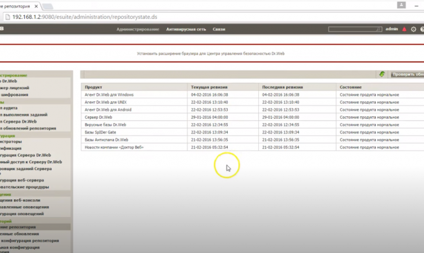The width and height of the screenshot is (424, 253).
Task: Select the Вирусные базы Dr.Web row
Action: point(253,125)
